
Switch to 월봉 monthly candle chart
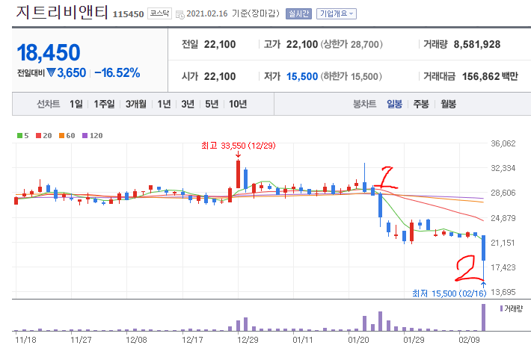tap(448, 104)
